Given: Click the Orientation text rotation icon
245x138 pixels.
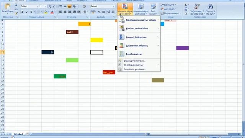Looking at the screenshot, I should pos(75,7).
